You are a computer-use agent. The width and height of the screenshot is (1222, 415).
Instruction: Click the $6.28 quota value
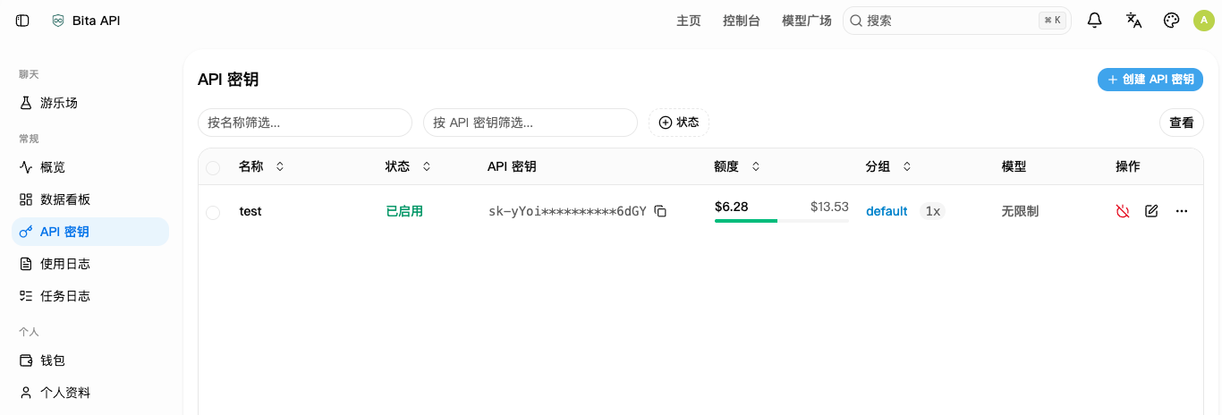(x=732, y=207)
